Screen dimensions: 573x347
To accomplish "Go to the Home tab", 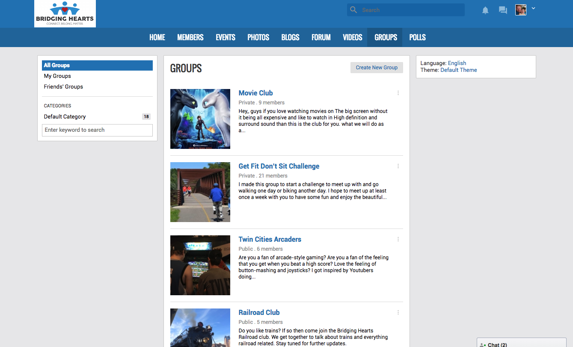I will (157, 37).
